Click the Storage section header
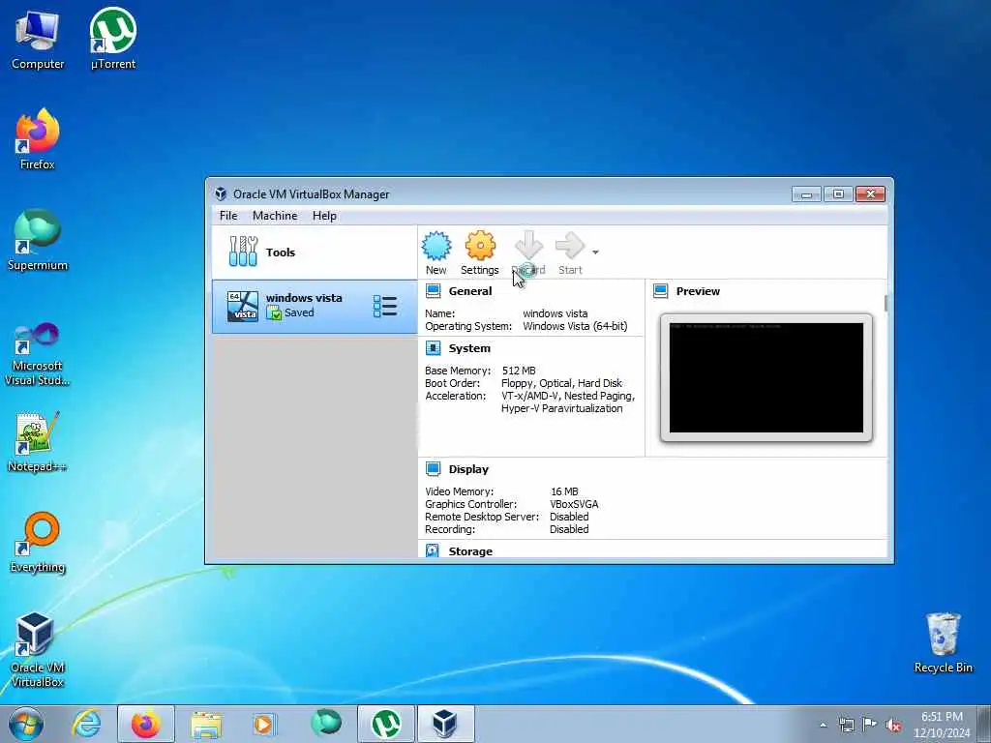Screen dimensions: 991x743 [x=470, y=550]
